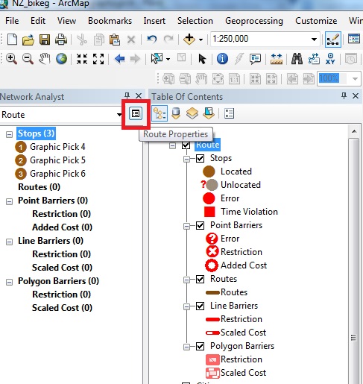Switch to List By Visibility
Viewport: 363px width, 384px height.
point(192,113)
